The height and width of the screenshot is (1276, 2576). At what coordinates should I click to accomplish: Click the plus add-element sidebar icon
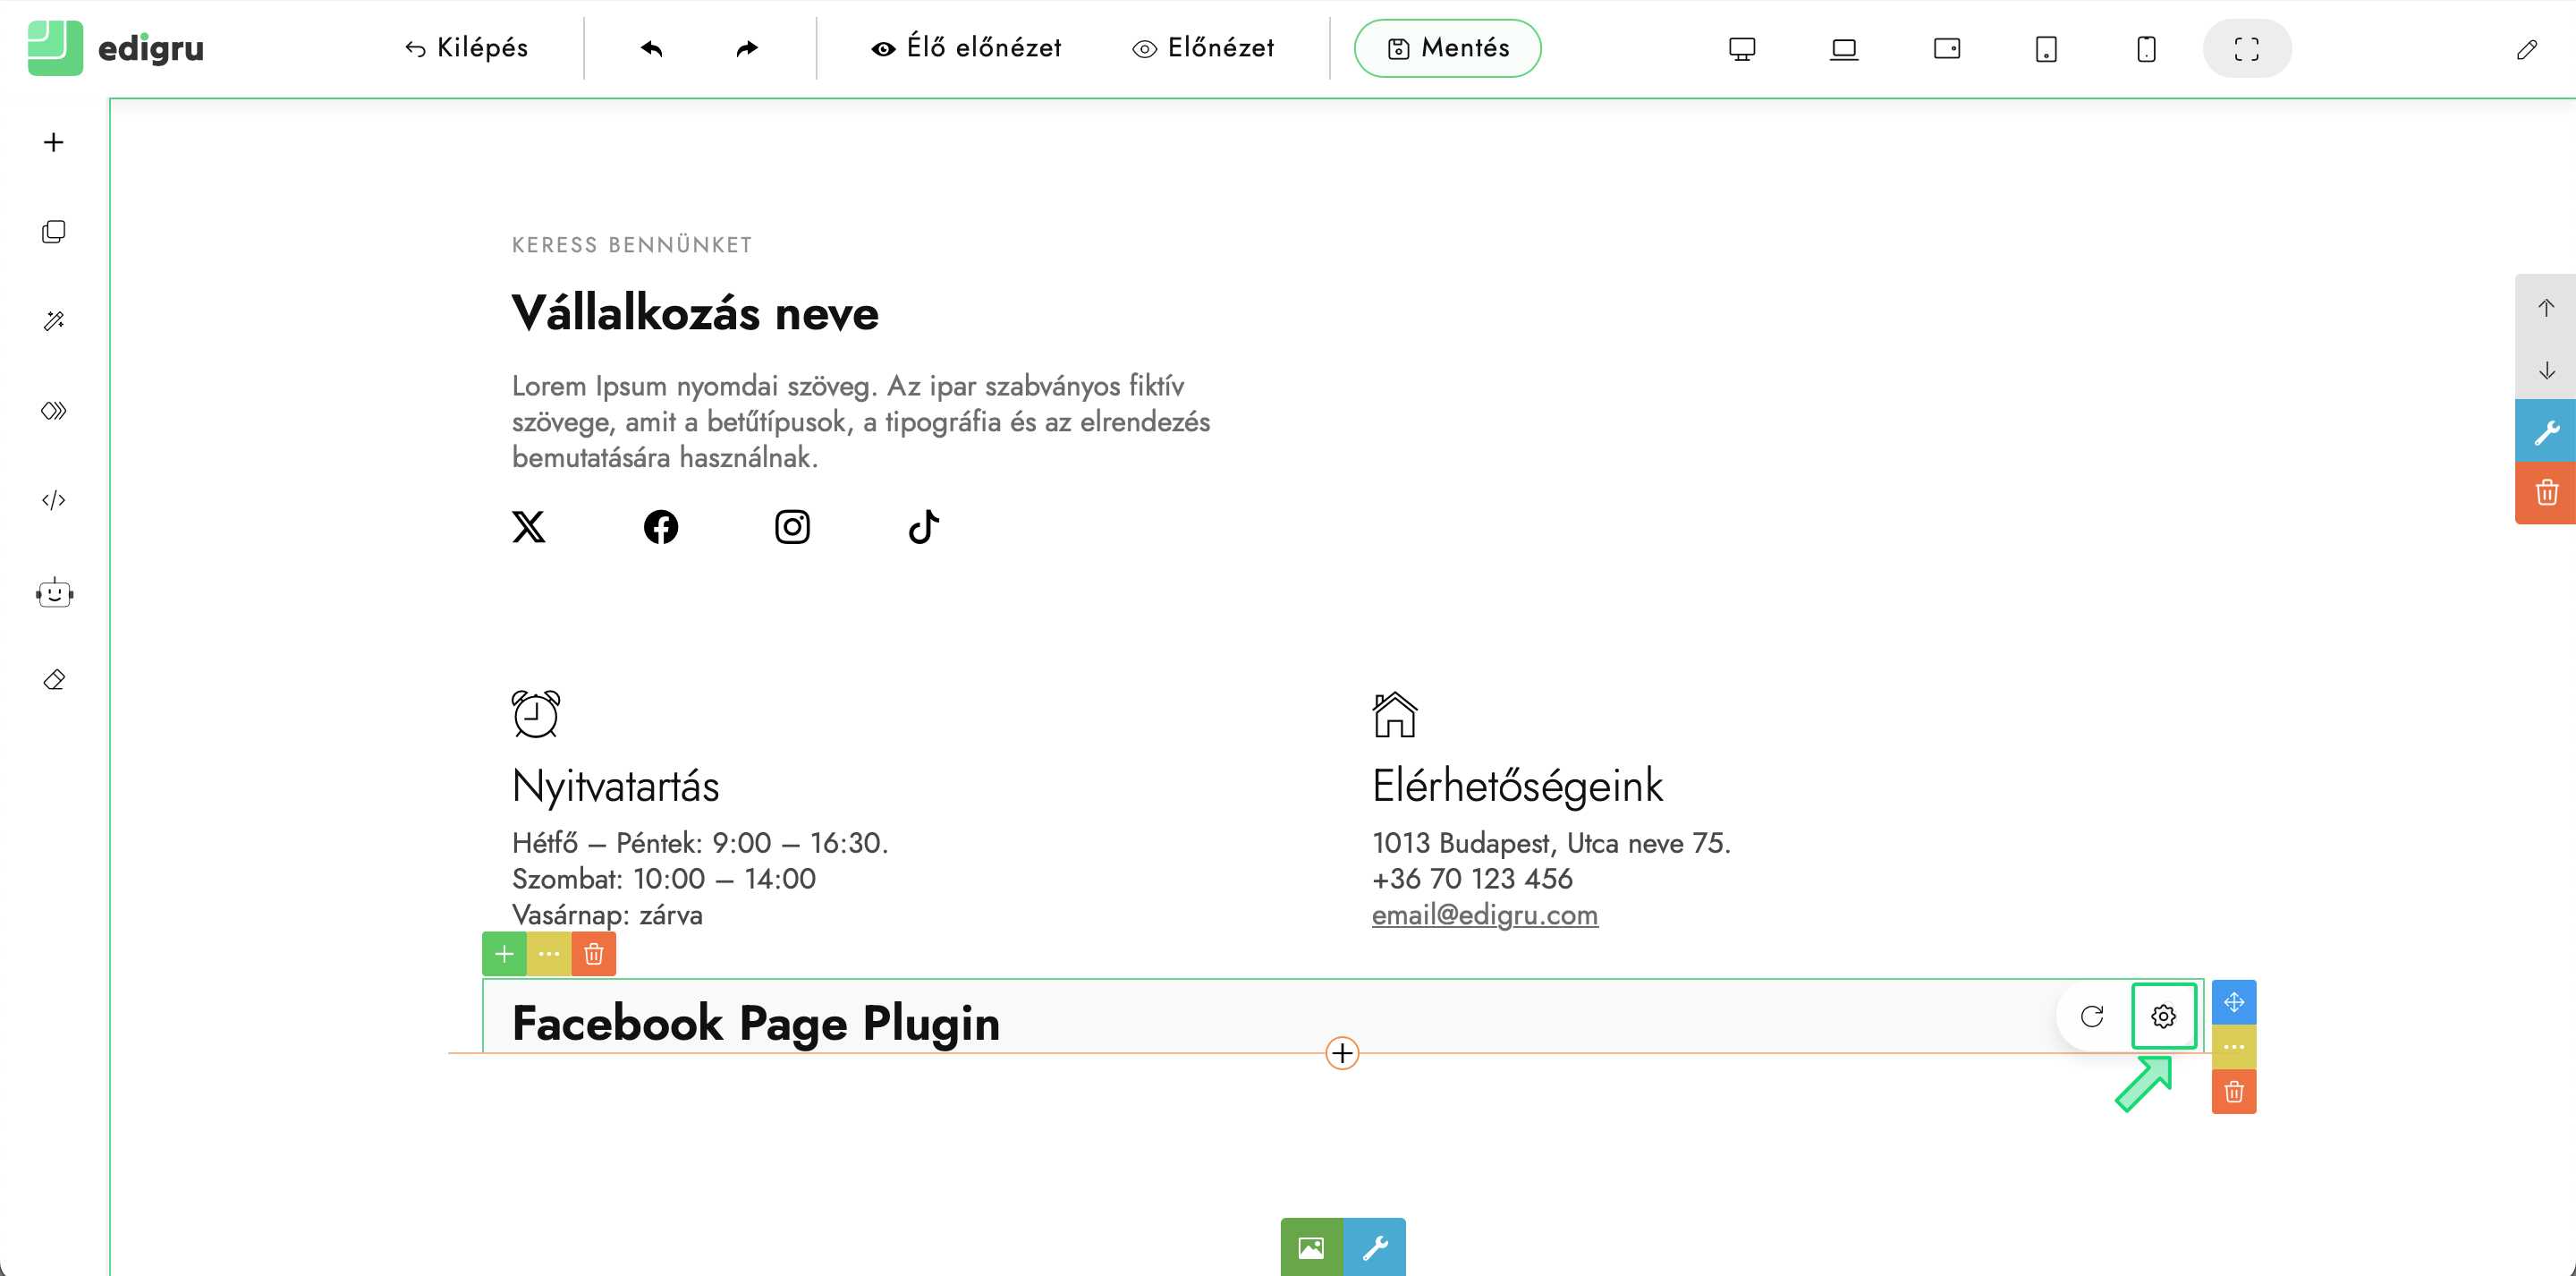(54, 142)
